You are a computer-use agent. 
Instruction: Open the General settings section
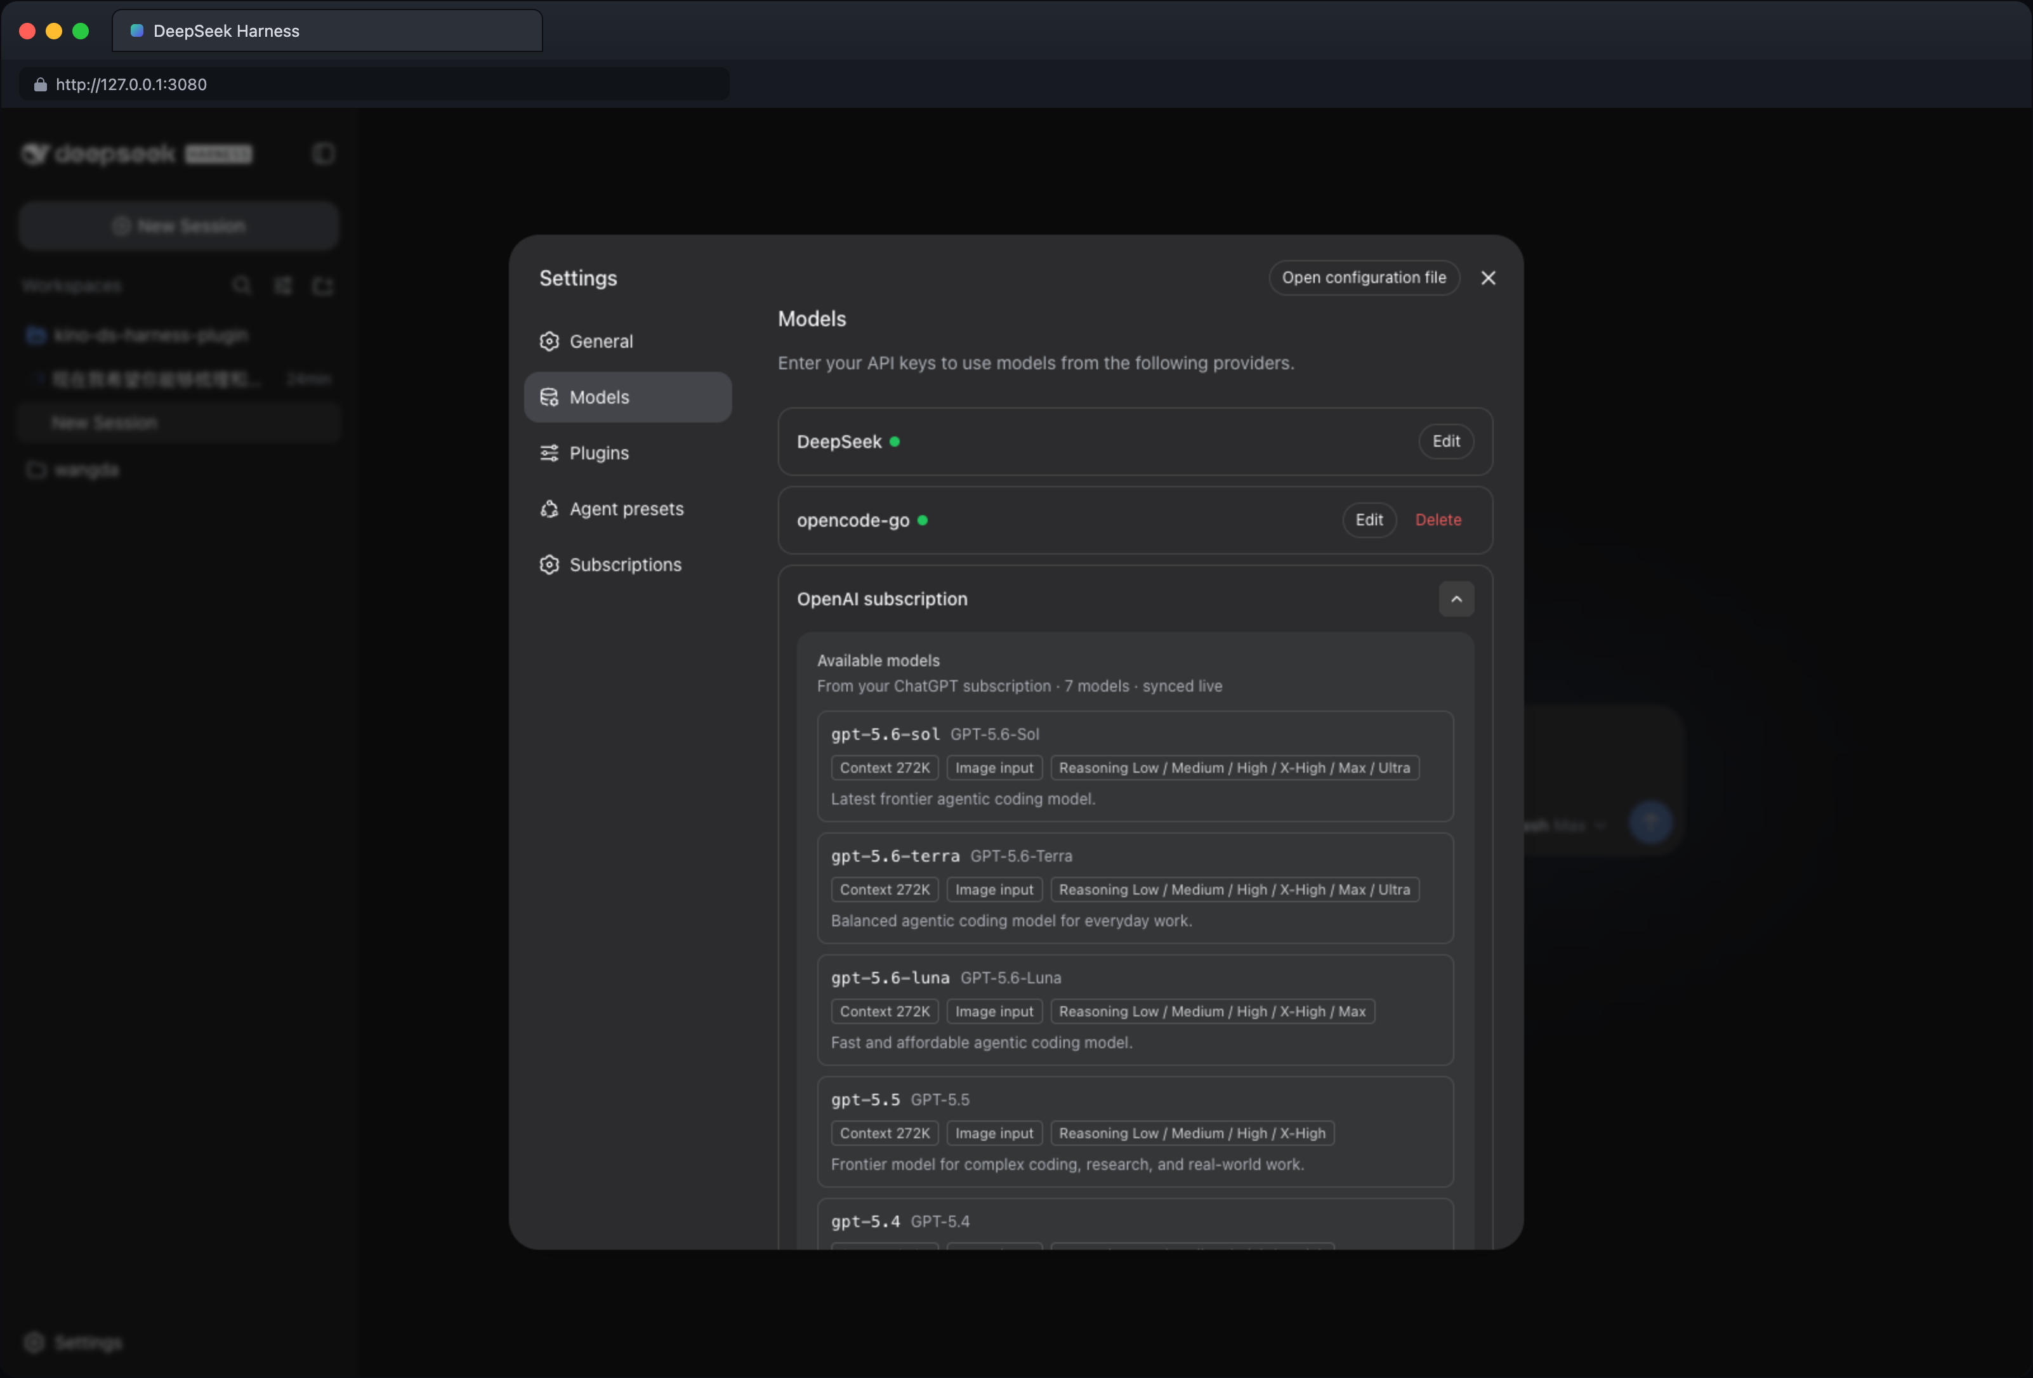pos(627,341)
